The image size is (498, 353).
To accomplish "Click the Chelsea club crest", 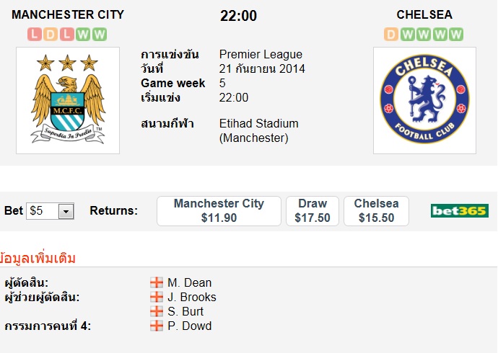I will point(424,99).
